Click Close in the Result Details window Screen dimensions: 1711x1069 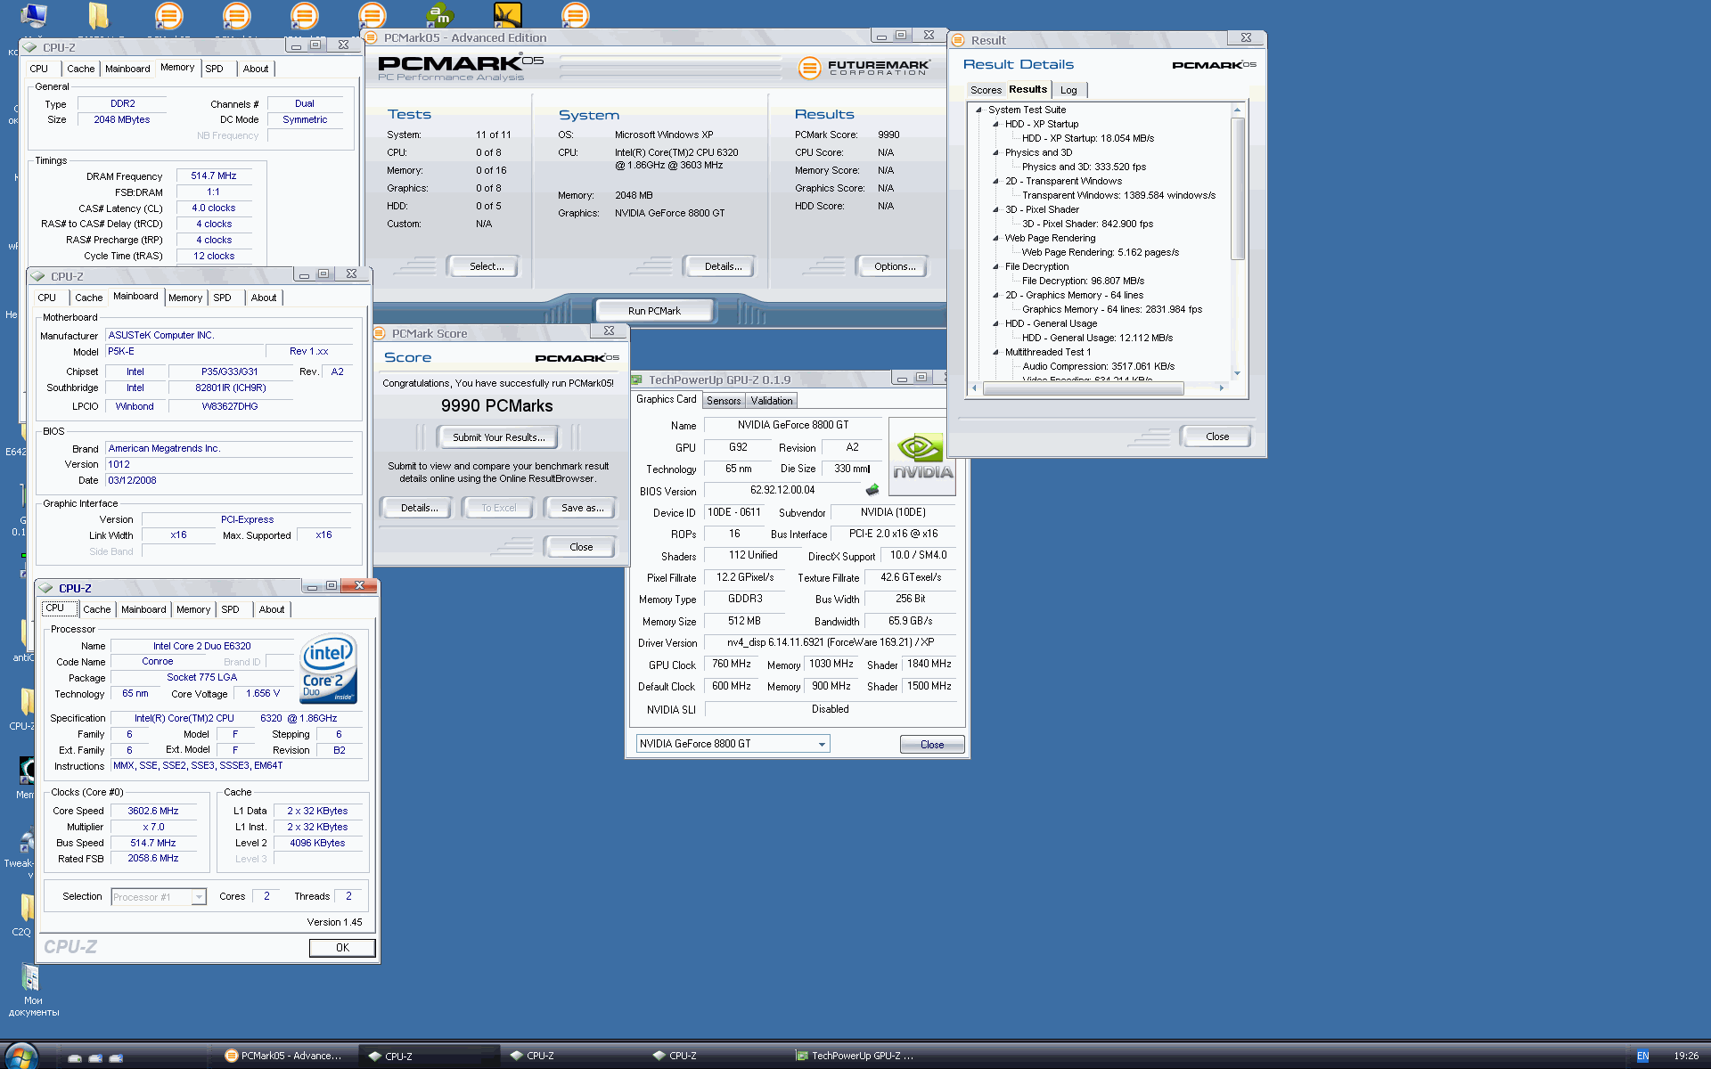coord(1217,437)
